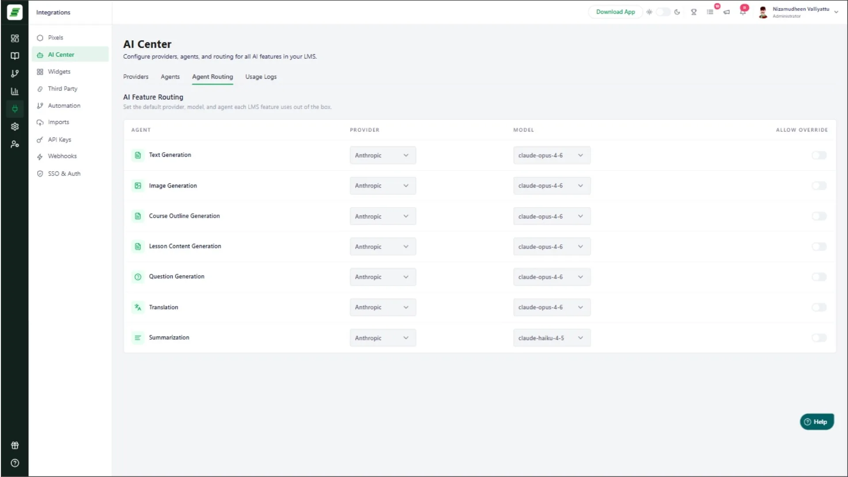The width and height of the screenshot is (848, 477).
Task: Enable Allow Override for Lesson Content Generation
Action: pyautogui.click(x=819, y=246)
